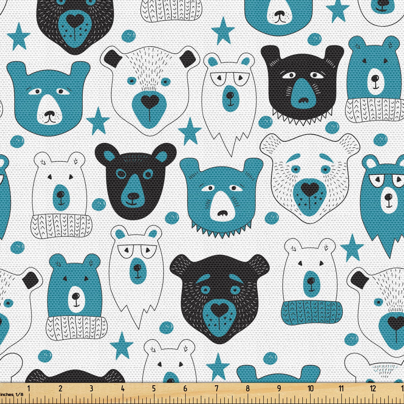Screen dimensions: 404x404
Task: Select the ruler number 1
Action: [x=29, y=388]
